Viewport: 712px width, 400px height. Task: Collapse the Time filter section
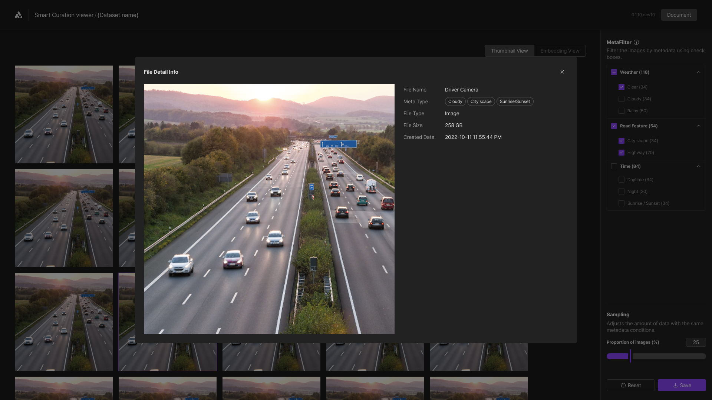point(699,166)
